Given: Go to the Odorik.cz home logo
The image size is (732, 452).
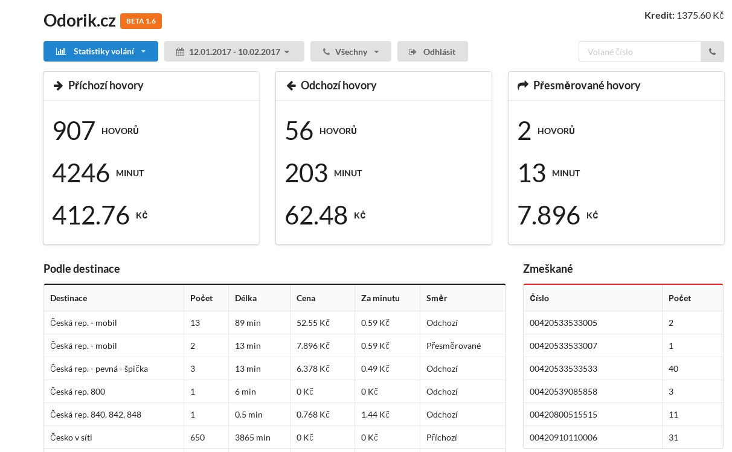Looking at the screenshot, I should coord(80,21).
